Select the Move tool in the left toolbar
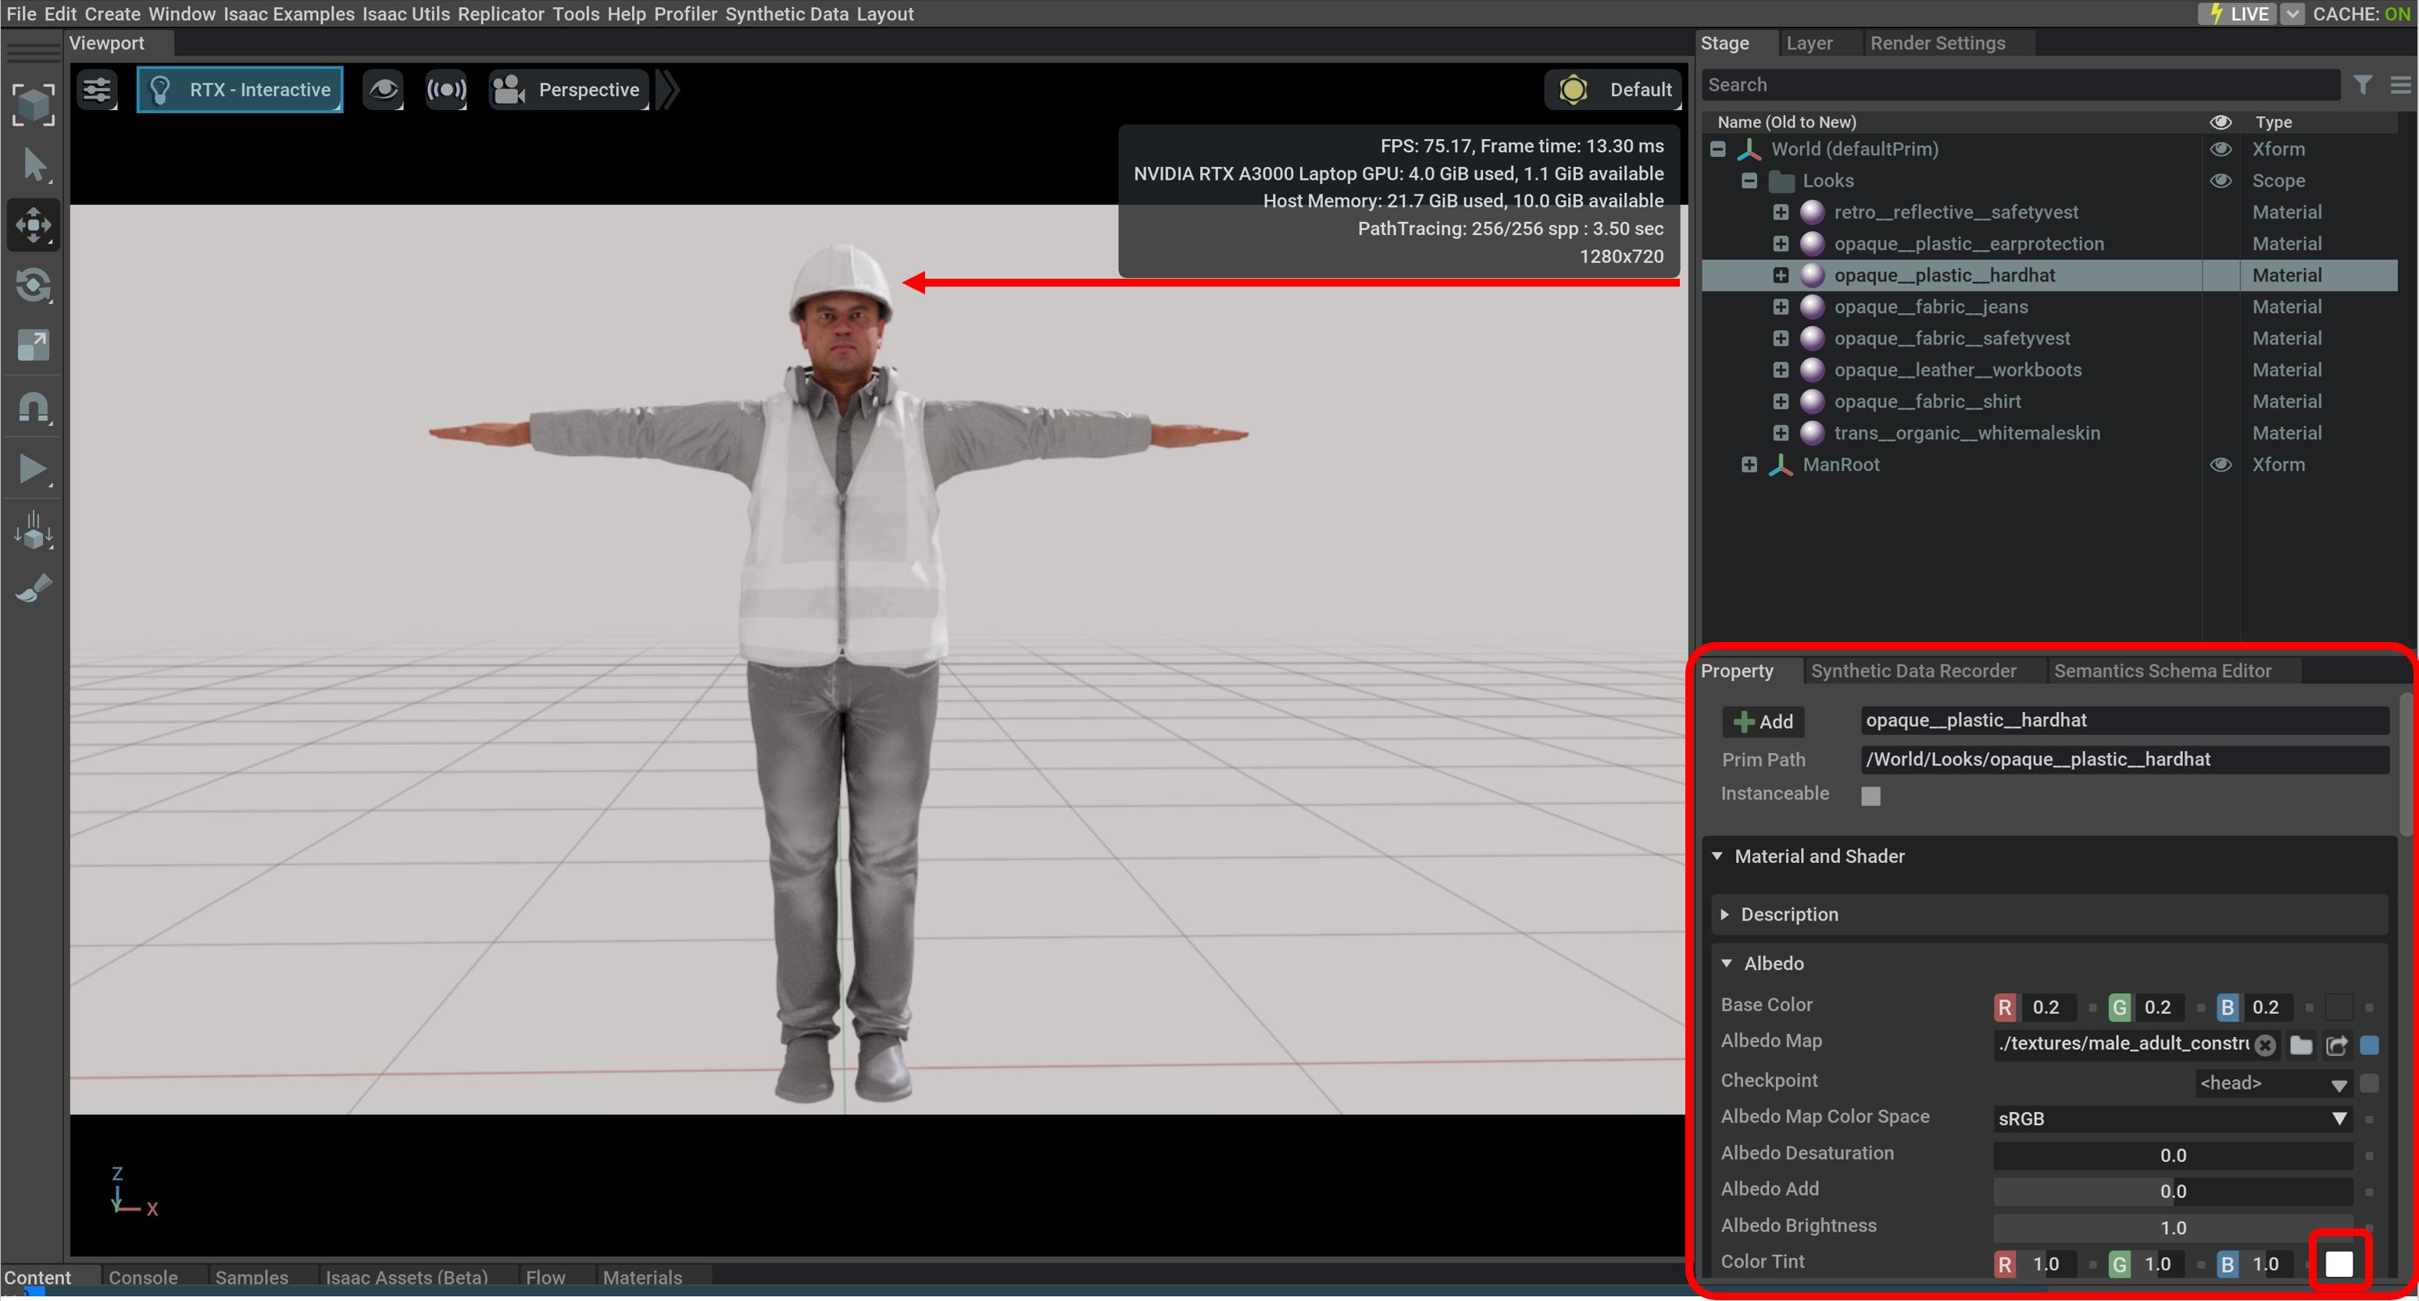The width and height of the screenshot is (2419, 1301). 34,225
